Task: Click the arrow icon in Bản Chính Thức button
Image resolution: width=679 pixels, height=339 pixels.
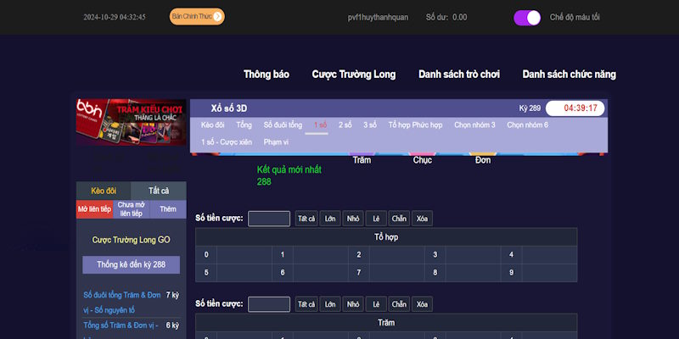Action: click(218, 16)
